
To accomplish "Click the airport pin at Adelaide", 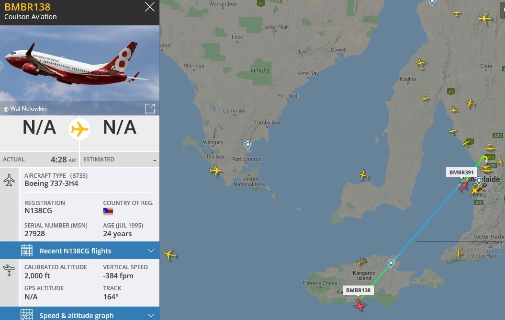I will pyautogui.click(x=479, y=181).
